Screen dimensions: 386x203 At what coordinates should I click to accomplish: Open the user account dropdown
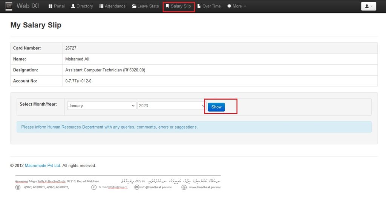[x=368, y=6]
